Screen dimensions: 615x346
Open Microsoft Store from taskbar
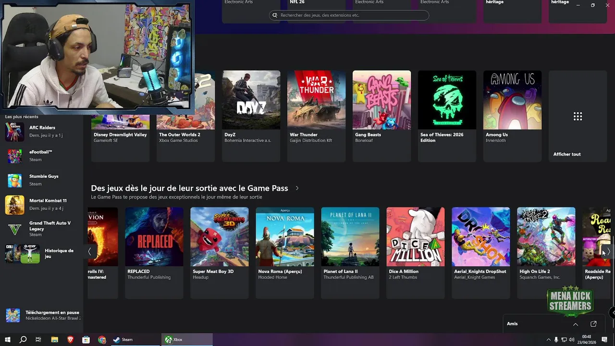click(x=86, y=340)
